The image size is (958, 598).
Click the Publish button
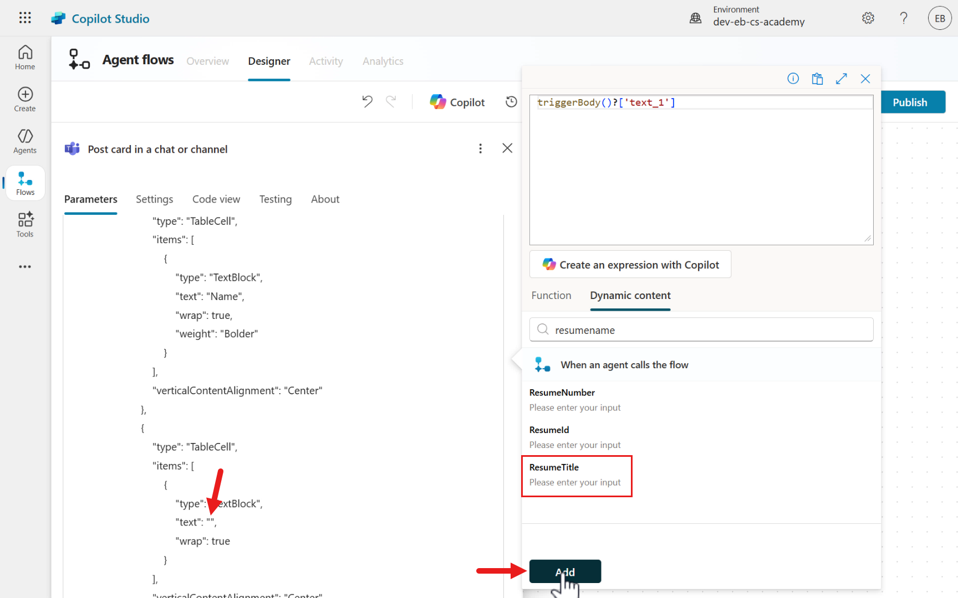tap(910, 102)
